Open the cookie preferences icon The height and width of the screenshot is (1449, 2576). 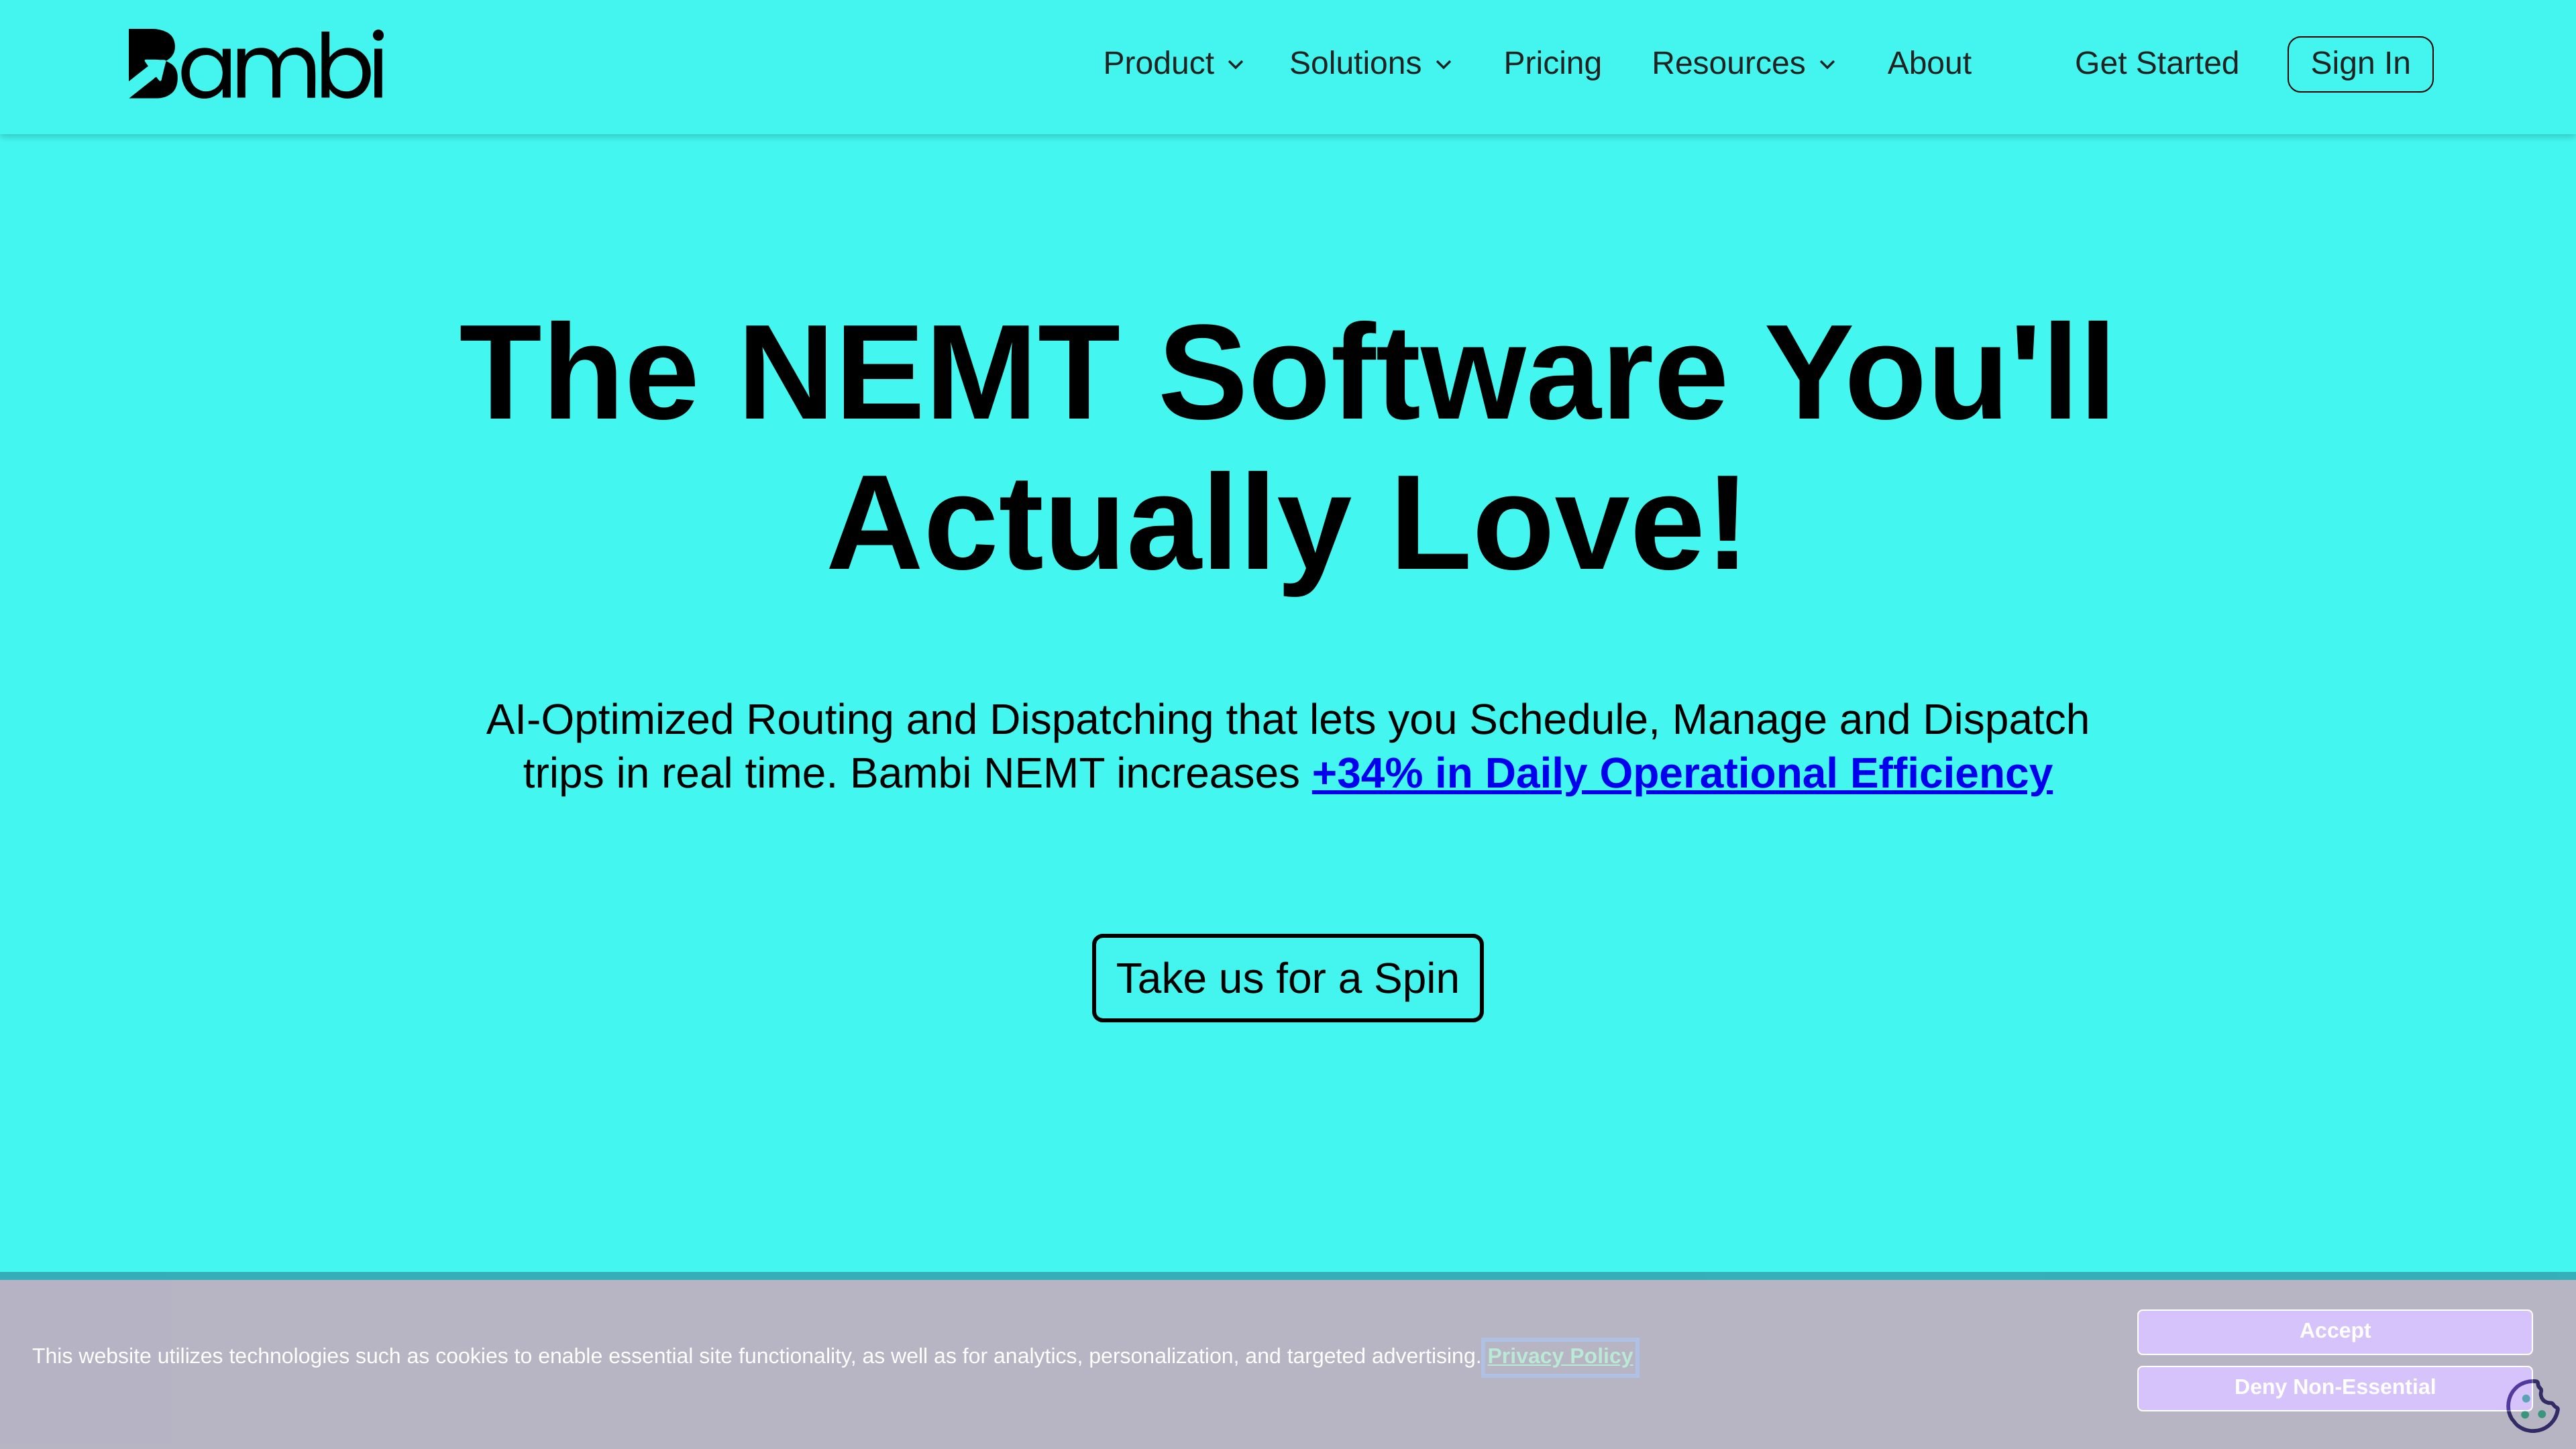click(x=2532, y=1406)
